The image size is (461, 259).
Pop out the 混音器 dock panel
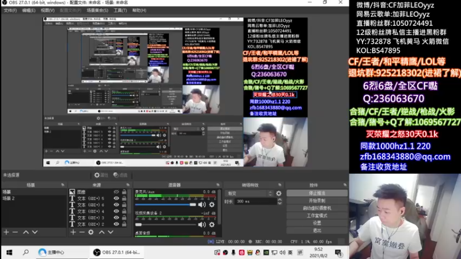pyautogui.click(x=218, y=185)
